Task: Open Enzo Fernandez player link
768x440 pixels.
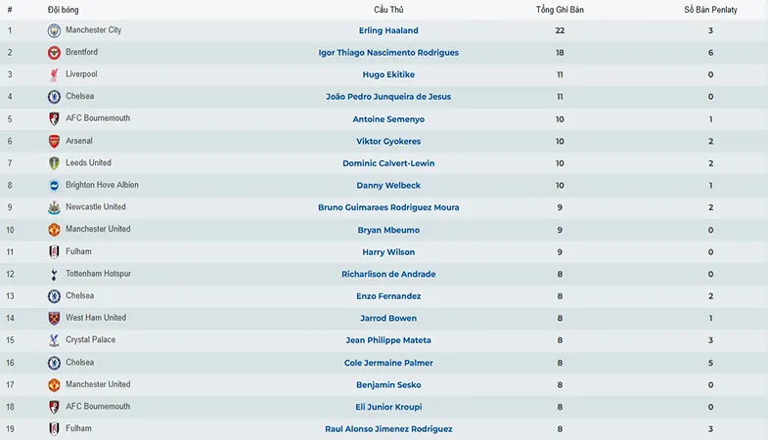Action: tap(388, 296)
